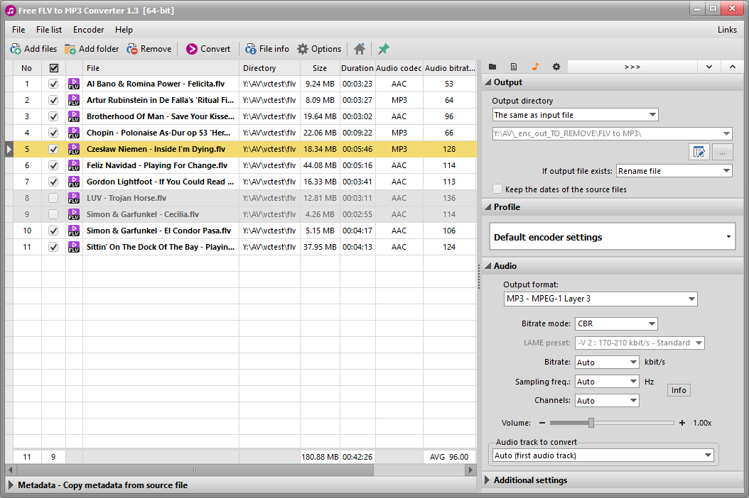Viewport: 749px width, 498px height.
Task: Start conversion with the Convert button
Action: pyautogui.click(x=208, y=49)
